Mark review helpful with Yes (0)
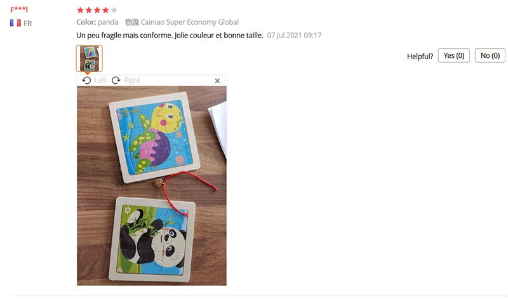The height and width of the screenshot is (301, 508). pyautogui.click(x=453, y=55)
